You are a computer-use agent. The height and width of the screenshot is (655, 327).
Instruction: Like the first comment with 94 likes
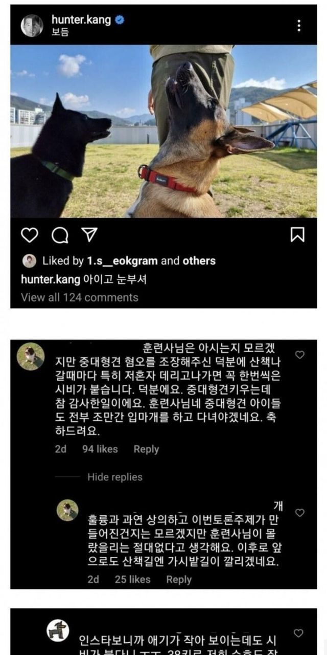click(300, 355)
